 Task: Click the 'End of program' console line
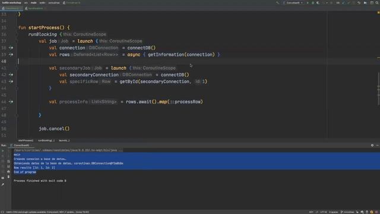point(25,172)
